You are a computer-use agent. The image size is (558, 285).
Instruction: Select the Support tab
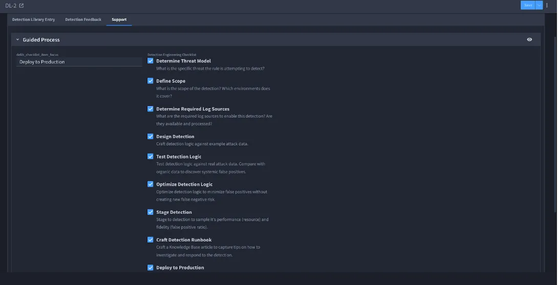(x=119, y=19)
